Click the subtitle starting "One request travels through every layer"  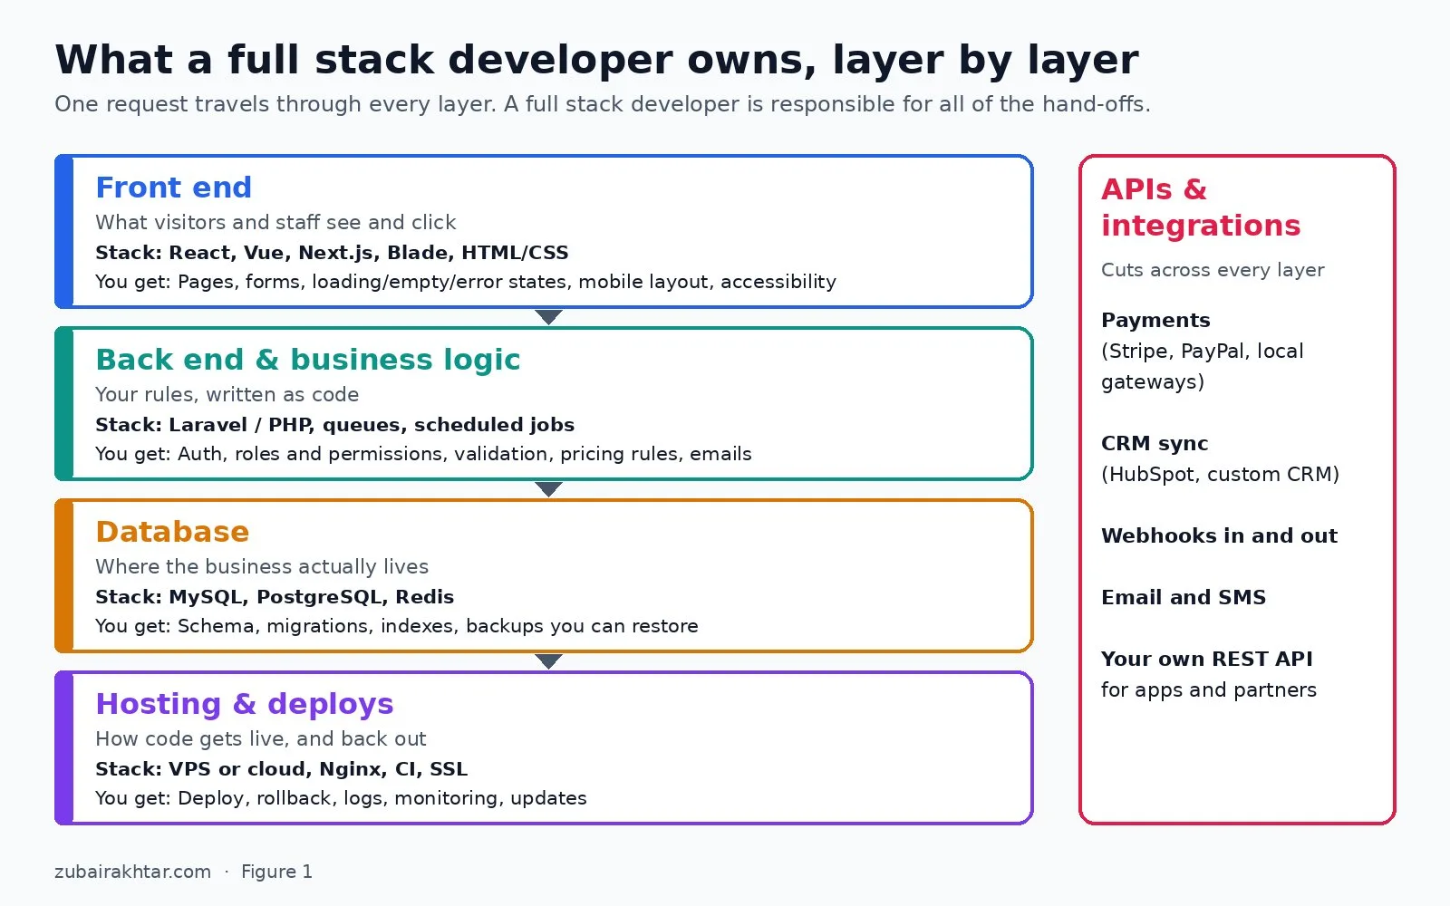coord(603,104)
